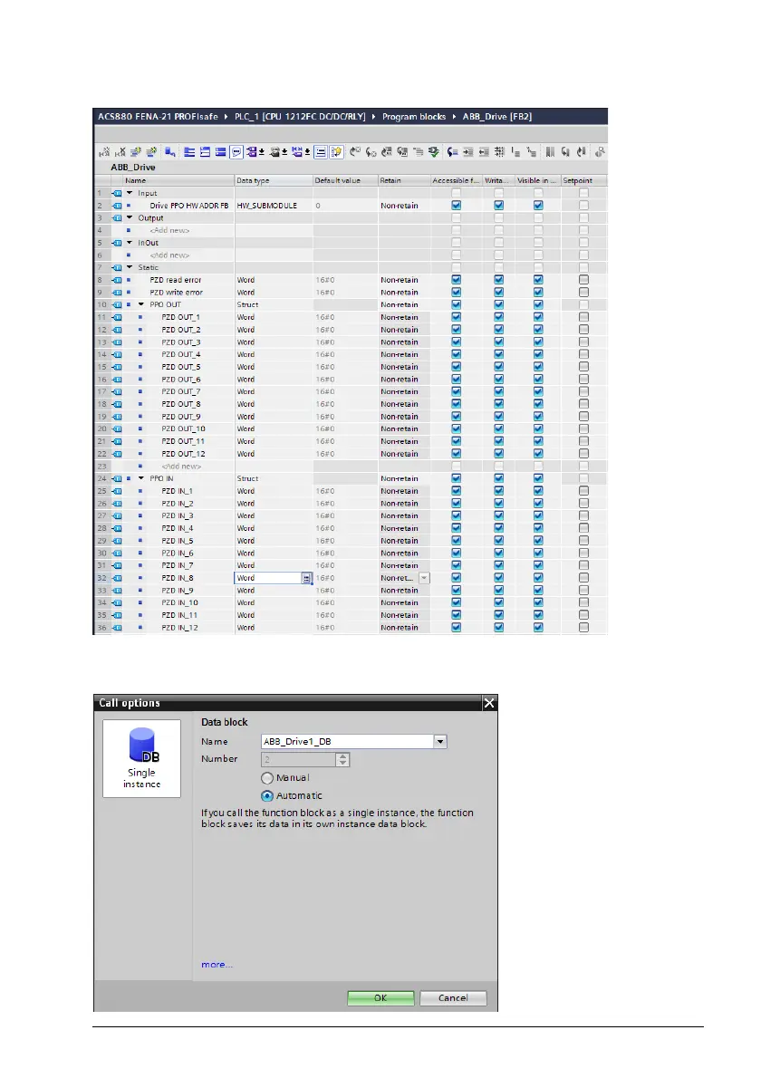Click the last icon at the toolbar's right end
Viewport: 761px width, 1078px height.
[599, 151]
